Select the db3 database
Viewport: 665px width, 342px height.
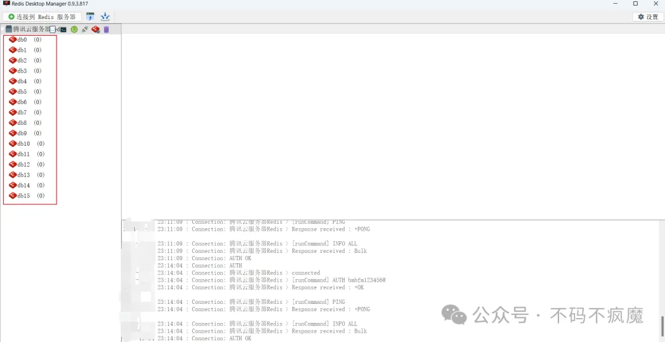click(x=22, y=71)
